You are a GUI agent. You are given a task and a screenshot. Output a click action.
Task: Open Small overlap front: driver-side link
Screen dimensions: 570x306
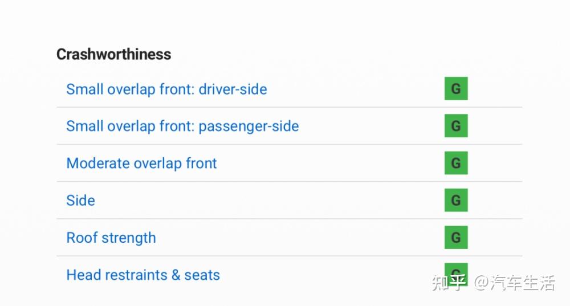point(166,89)
